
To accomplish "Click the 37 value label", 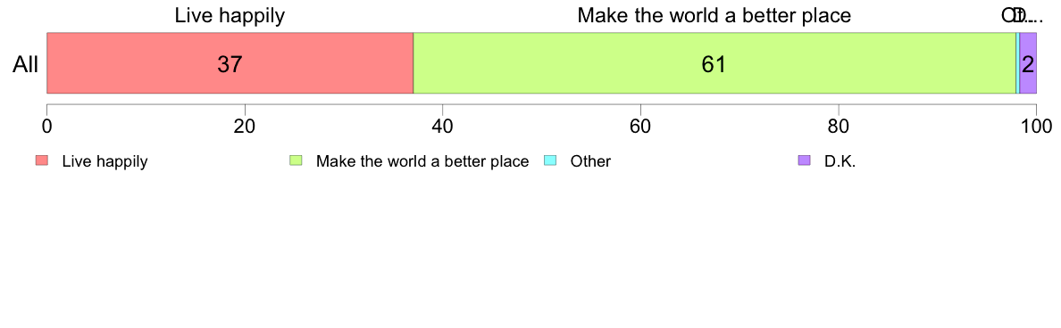I will [230, 65].
